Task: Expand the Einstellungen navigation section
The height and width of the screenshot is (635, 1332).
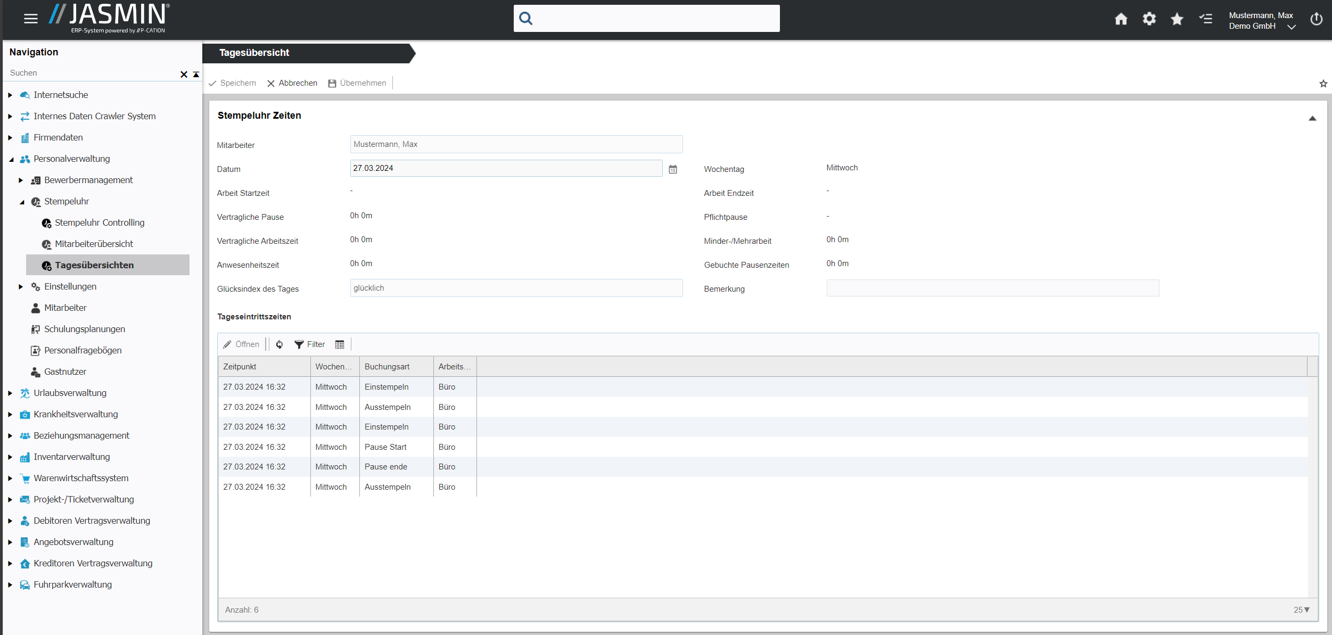Action: (21, 286)
